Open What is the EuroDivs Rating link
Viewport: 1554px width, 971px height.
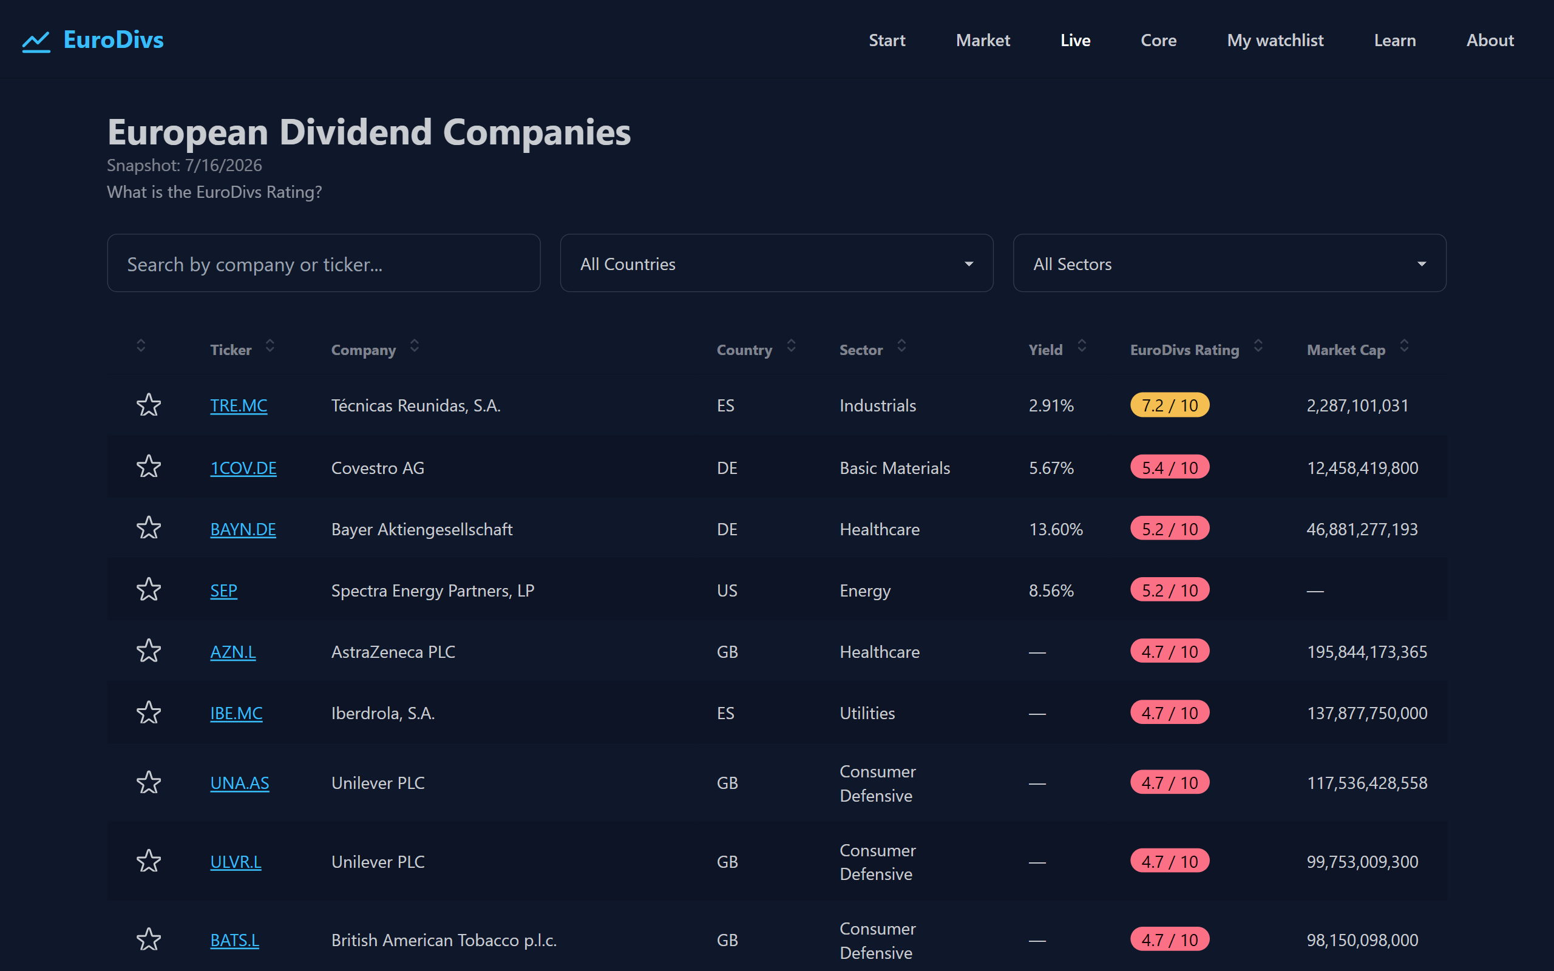214,192
